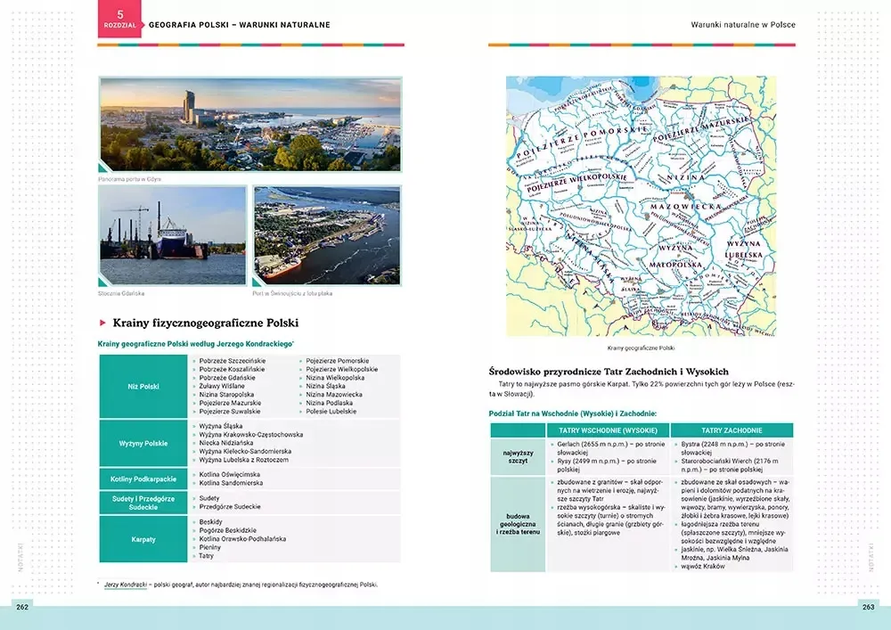Click row label 'budowa geologiczna i rzeźba terenu'

point(519,524)
